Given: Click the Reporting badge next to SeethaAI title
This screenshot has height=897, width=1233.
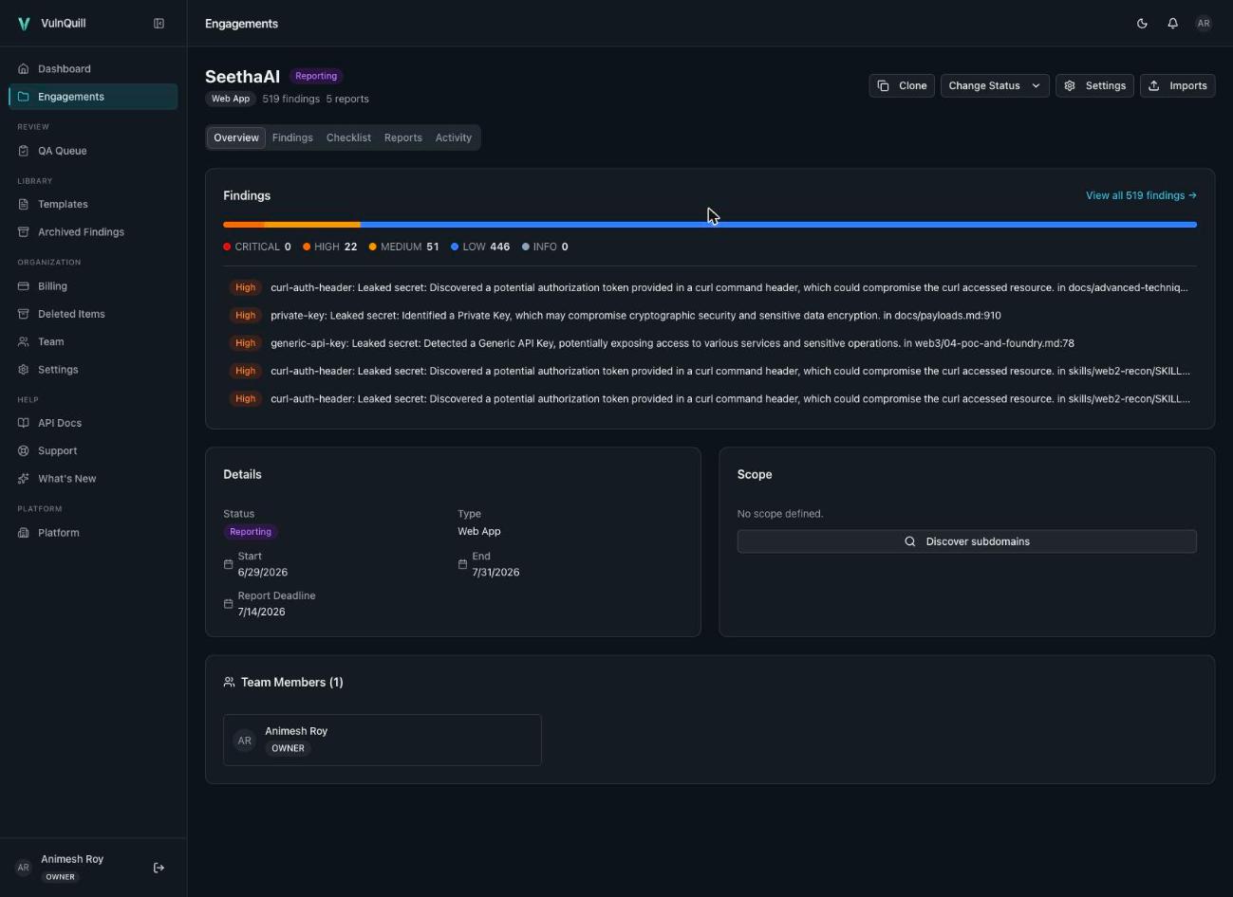Looking at the screenshot, I should (316, 76).
